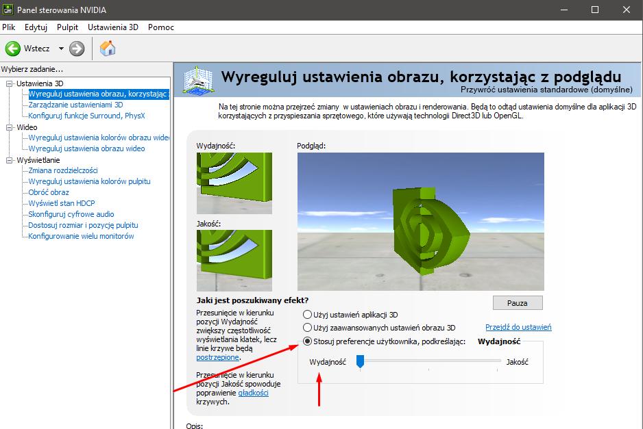Maximize the NVIDIA control panel window

pos(595,10)
